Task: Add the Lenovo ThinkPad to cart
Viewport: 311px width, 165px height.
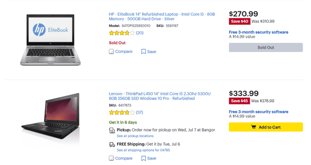Action: click(x=266, y=127)
